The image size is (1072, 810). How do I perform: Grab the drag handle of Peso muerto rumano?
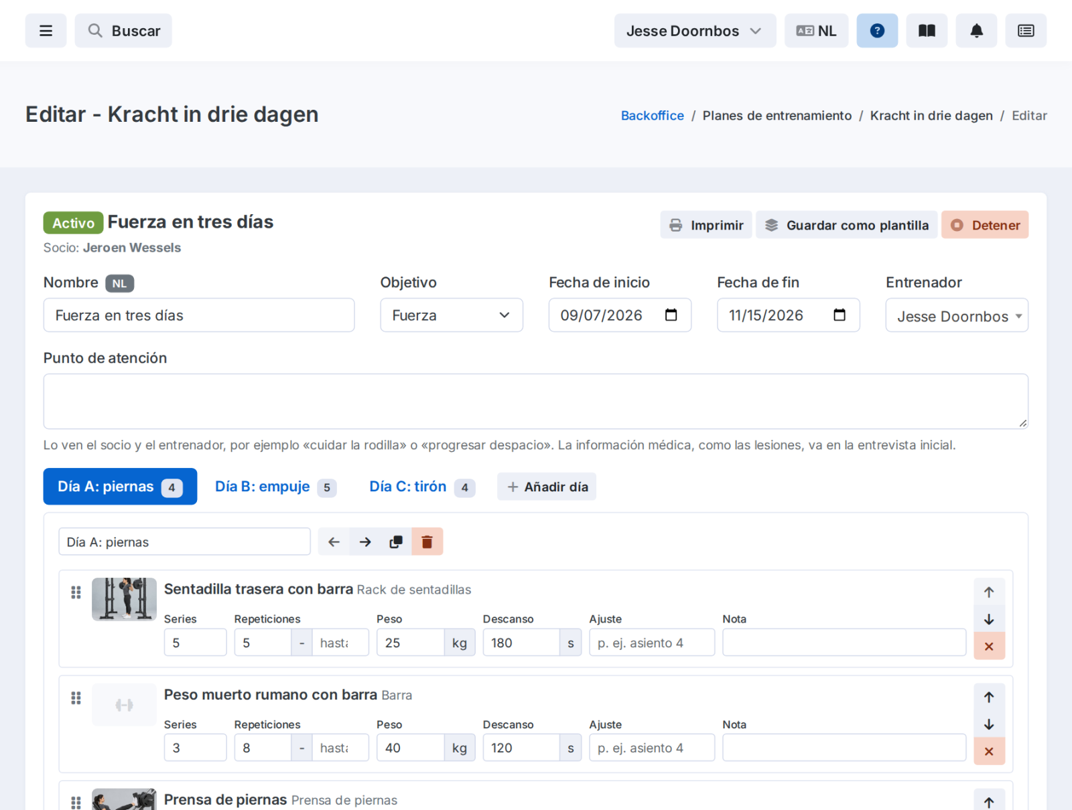(x=76, y=698)
